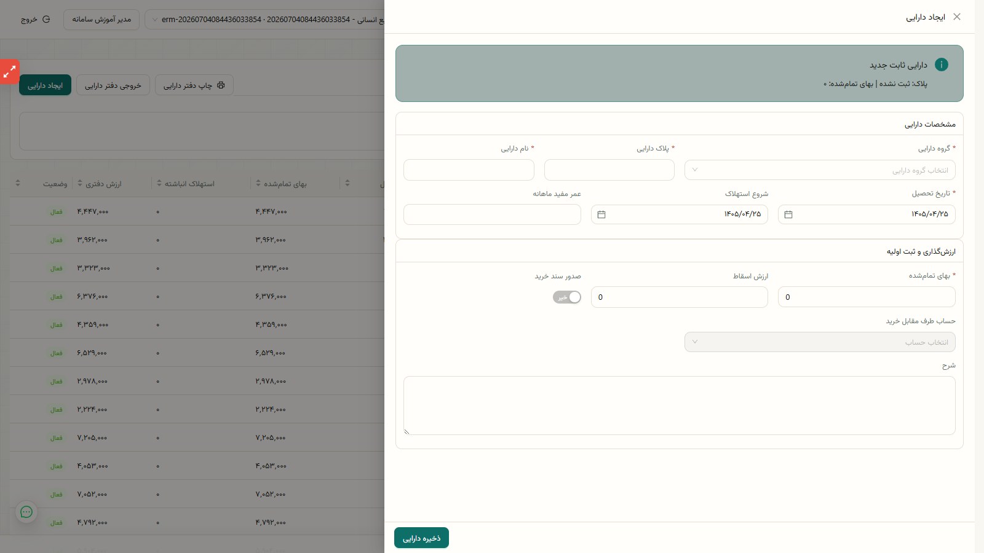Click the red expand arrows icon

point(9,72)
